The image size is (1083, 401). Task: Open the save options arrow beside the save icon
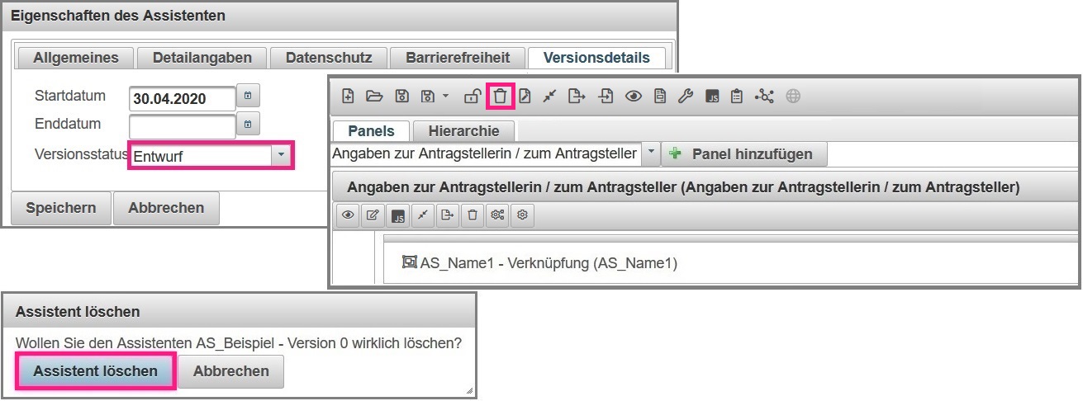(x=446, y=97)
